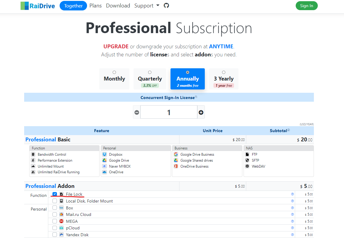Click the pCloud icon in addon list
344x238 pixels.
62,228
